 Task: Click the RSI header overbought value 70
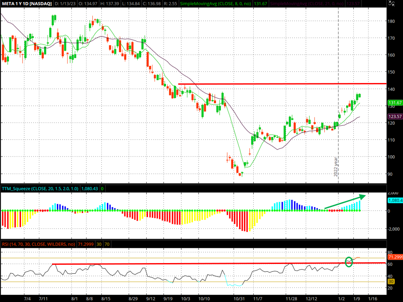click(107, 244)
